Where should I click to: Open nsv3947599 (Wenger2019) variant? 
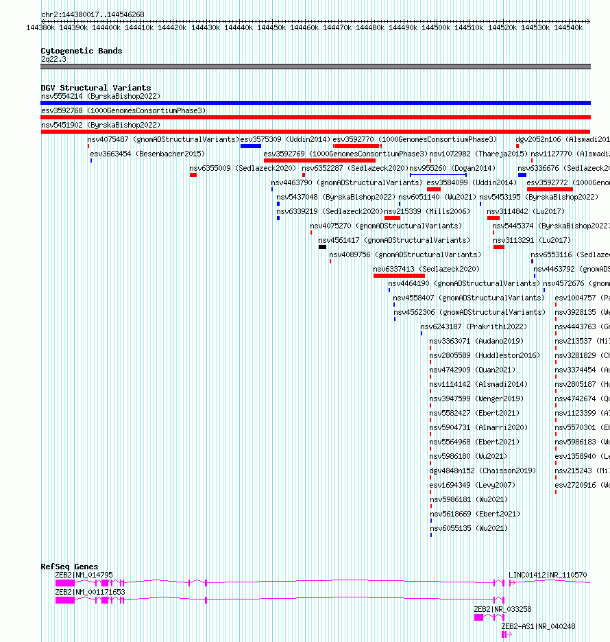coord(476,399)
